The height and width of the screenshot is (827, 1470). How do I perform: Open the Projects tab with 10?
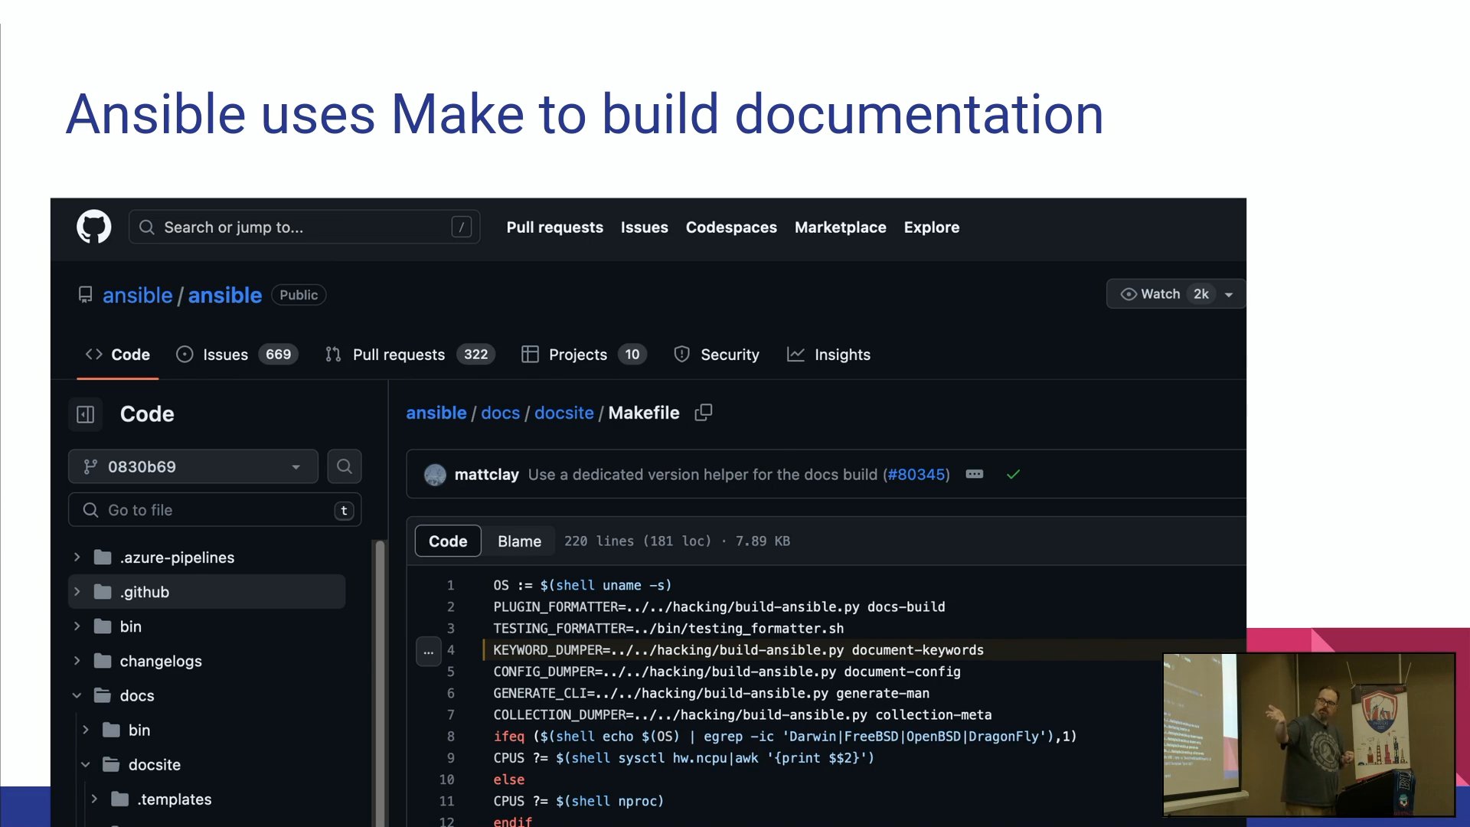[x=583, y=355]
